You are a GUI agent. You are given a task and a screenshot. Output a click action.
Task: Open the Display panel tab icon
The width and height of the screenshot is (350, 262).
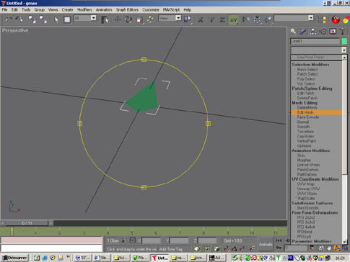click(x=333, y=32)
